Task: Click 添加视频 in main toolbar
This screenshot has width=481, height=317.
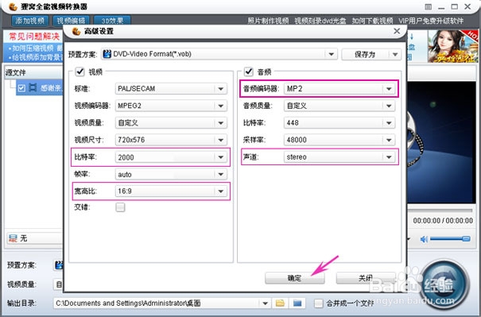Action: 30,21
